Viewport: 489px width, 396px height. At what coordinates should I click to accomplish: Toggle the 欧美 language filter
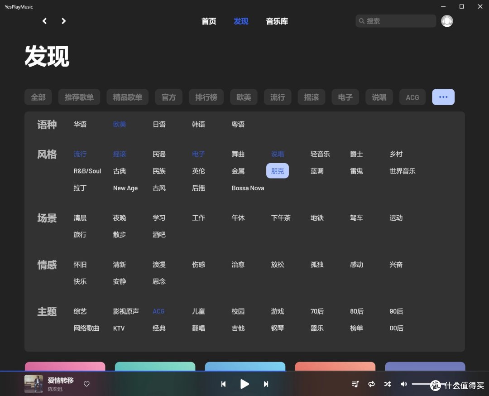pyautogui.click(x=119, y=124)
